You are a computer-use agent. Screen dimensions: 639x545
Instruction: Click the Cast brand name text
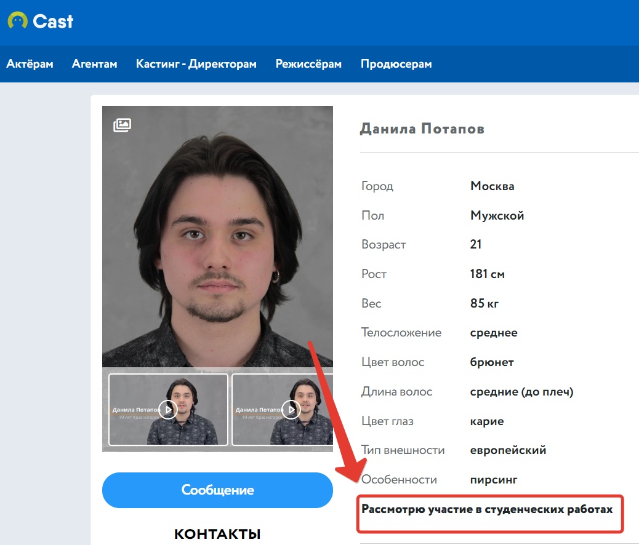(x=53, y=21)
